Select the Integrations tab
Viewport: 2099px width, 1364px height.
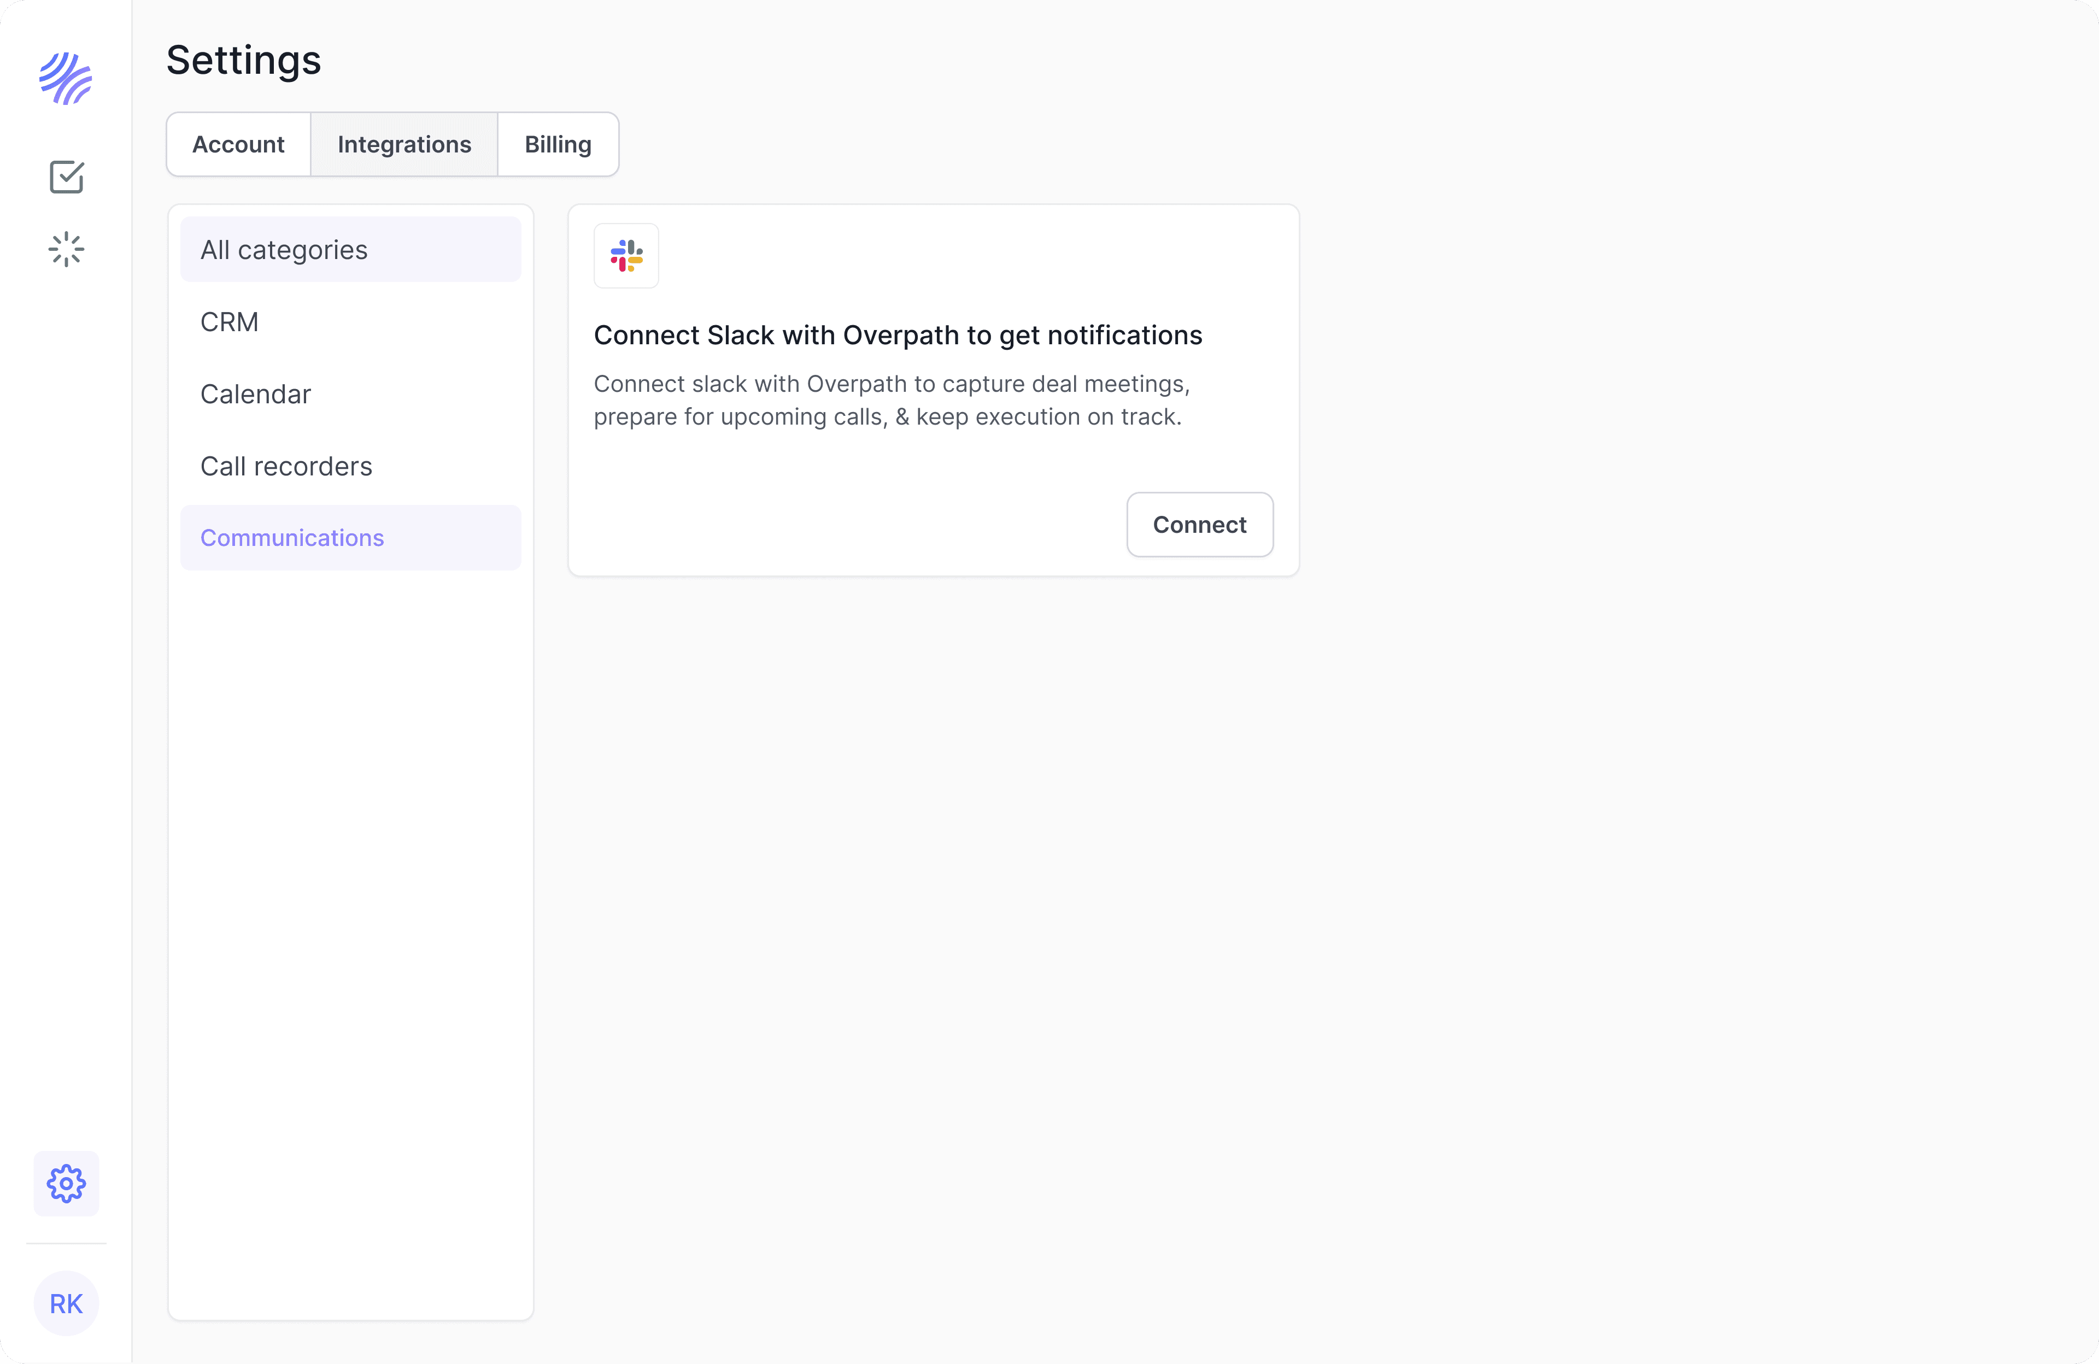pos(404,145)
